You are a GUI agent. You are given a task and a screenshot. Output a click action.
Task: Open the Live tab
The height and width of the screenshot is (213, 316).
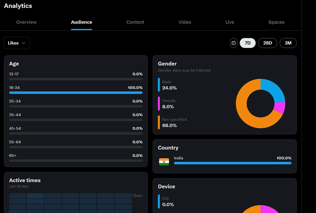click(x=230, y=22)
